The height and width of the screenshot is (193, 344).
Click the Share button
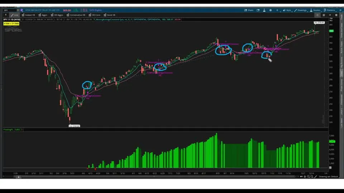[249, 10]
